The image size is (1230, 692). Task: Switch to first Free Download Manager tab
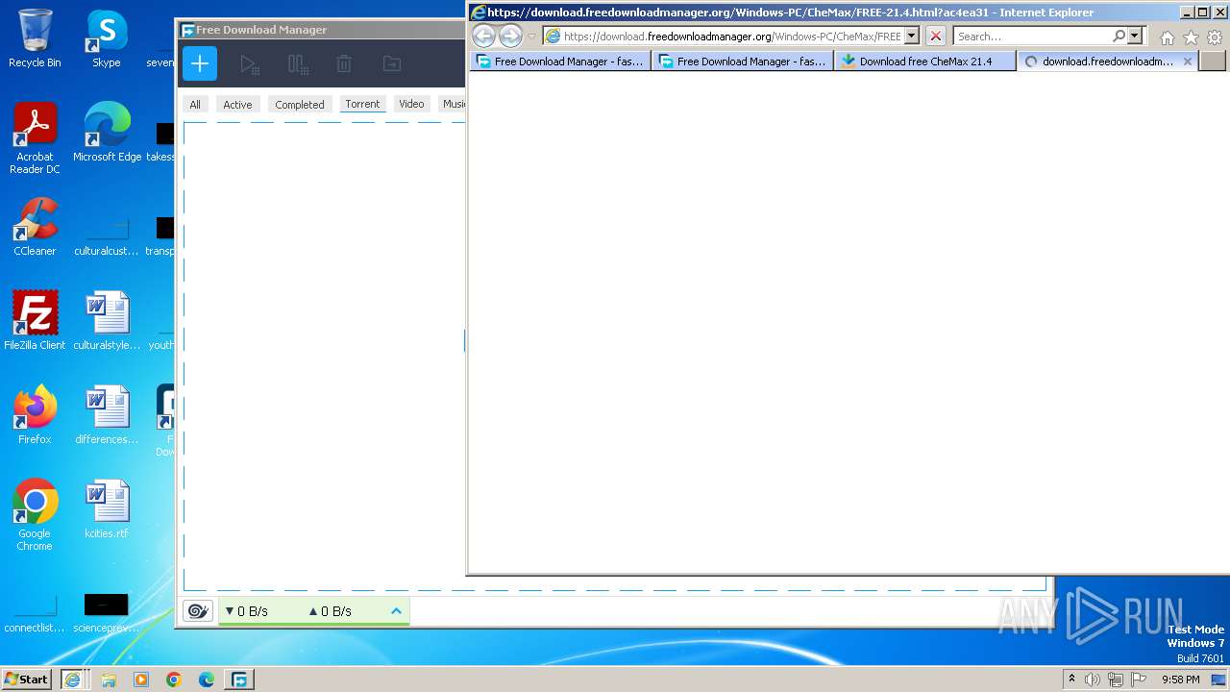[x=560, y=62]
